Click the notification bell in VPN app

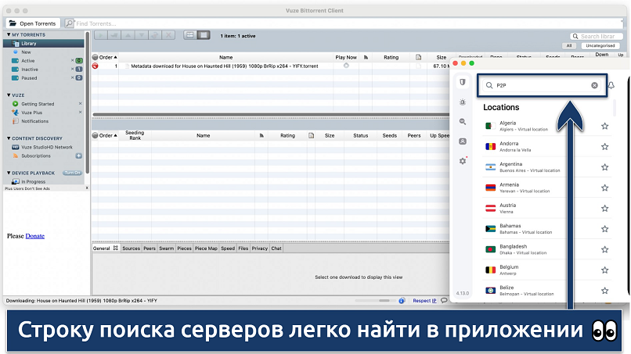pyautogui.click(x=611, y=85)
